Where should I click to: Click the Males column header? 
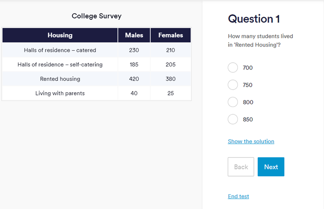point(134,35)
